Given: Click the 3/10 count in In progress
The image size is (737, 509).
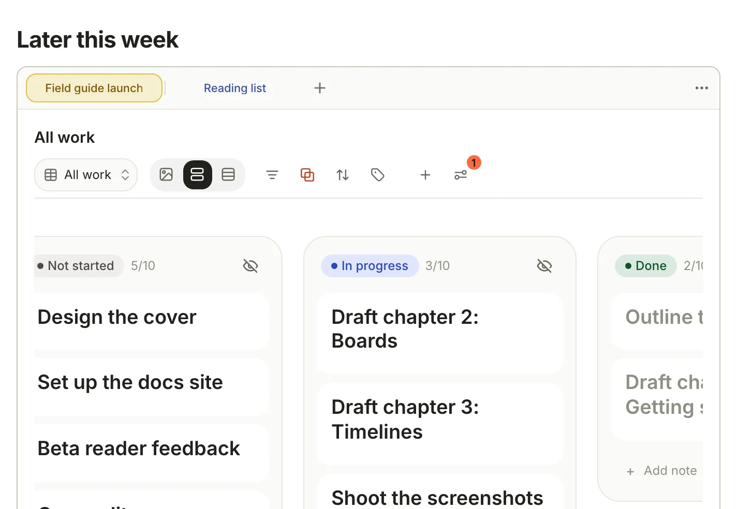Looking at the screenshot, I should [x=437, y=266].
